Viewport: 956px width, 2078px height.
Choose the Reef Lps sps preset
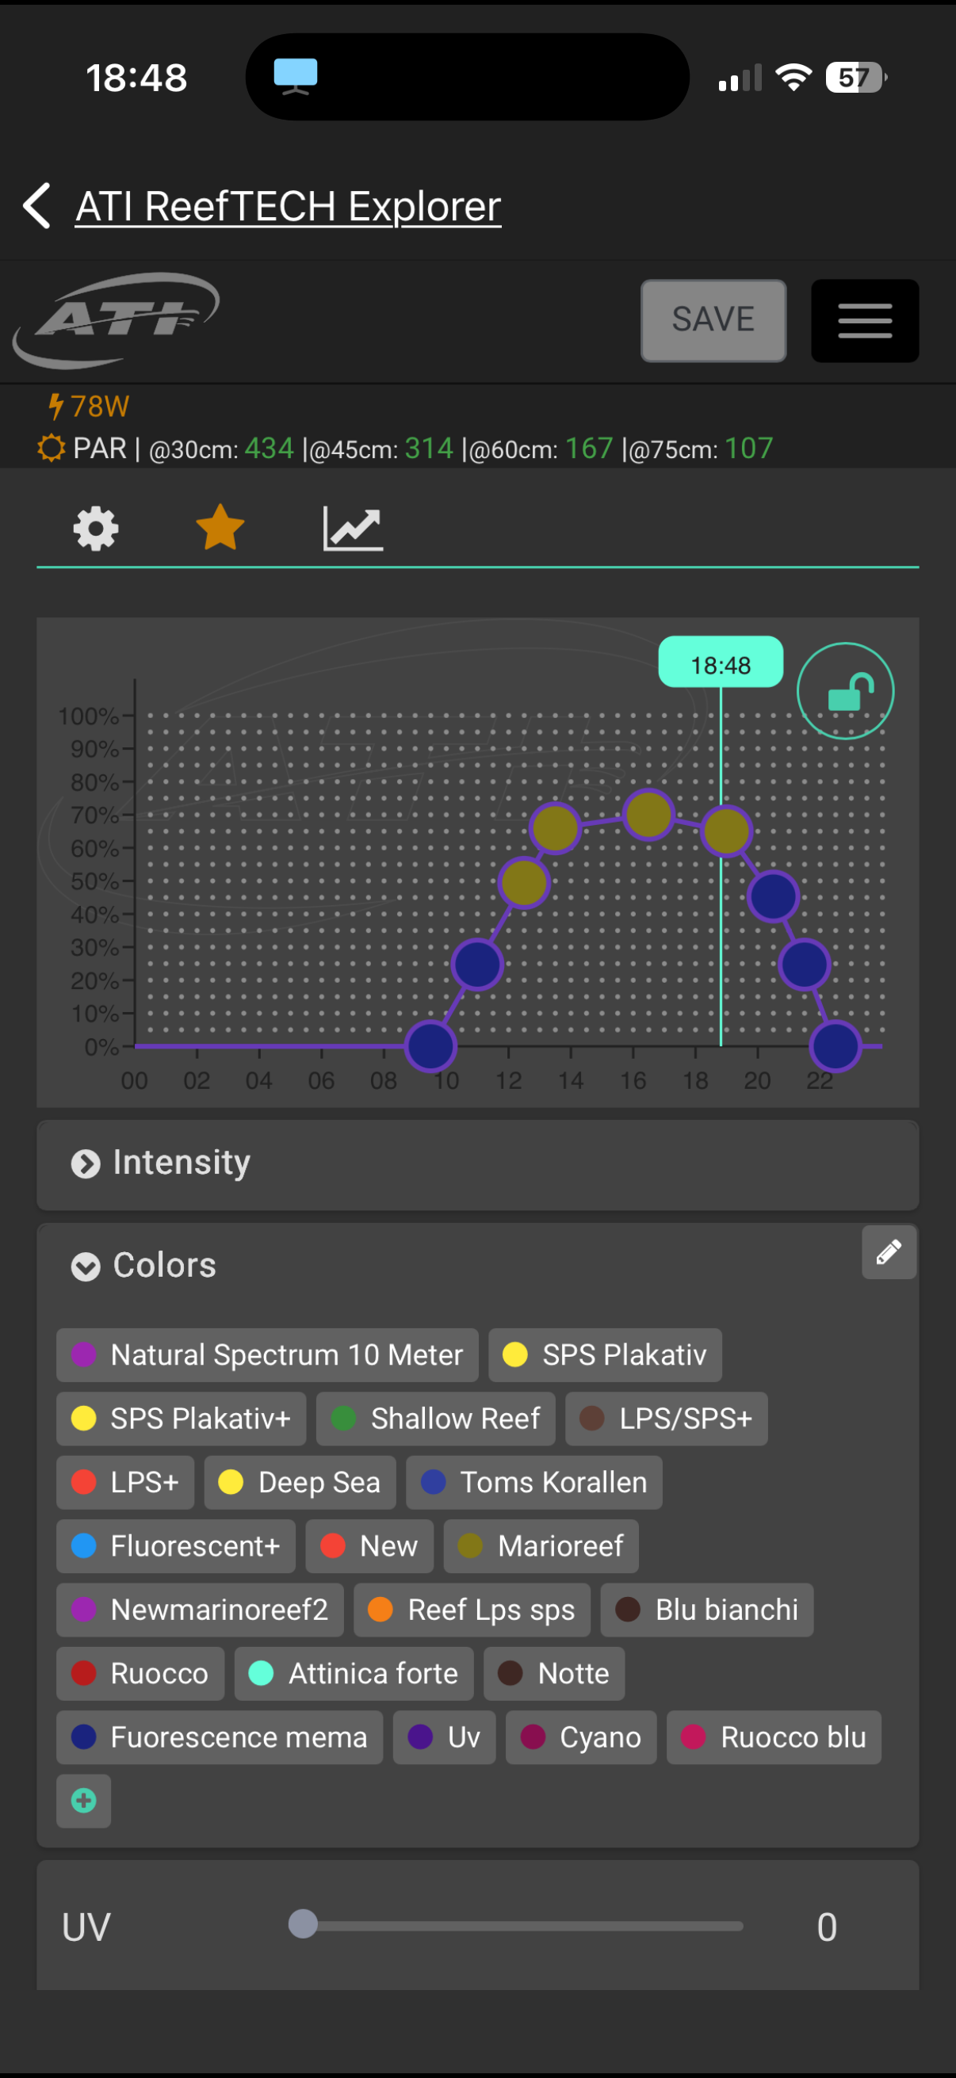pos(472,1610)
